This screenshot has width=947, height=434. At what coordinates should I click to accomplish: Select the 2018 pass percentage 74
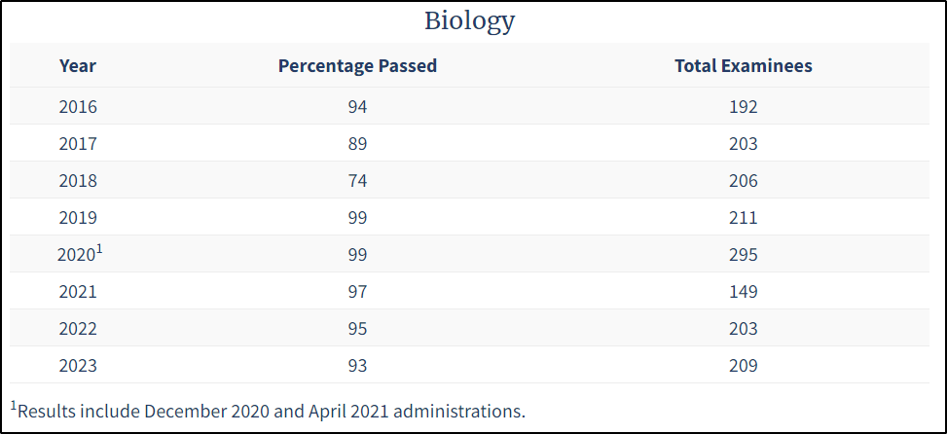click(x=357, y=181)
